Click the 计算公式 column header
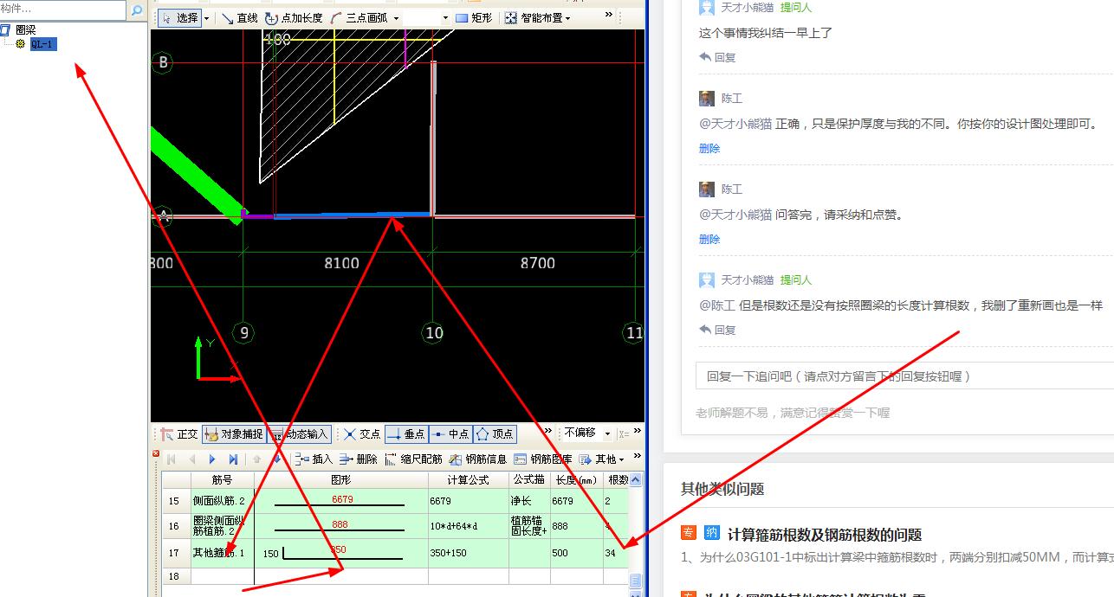The height and width of the screenshot is (597, 1114). [x=469, y=479]
